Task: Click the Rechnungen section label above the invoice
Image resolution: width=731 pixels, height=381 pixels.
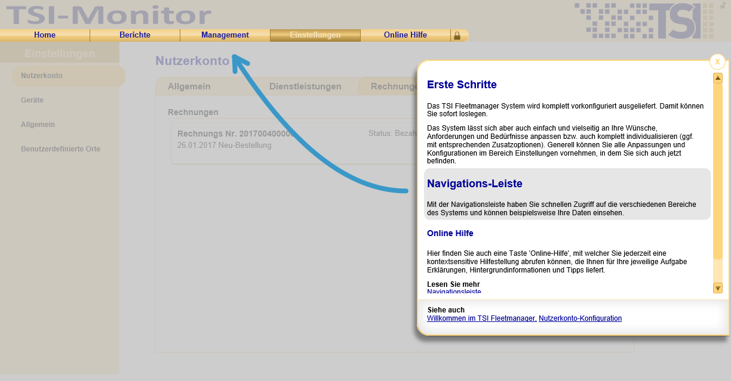Action: 193,112
